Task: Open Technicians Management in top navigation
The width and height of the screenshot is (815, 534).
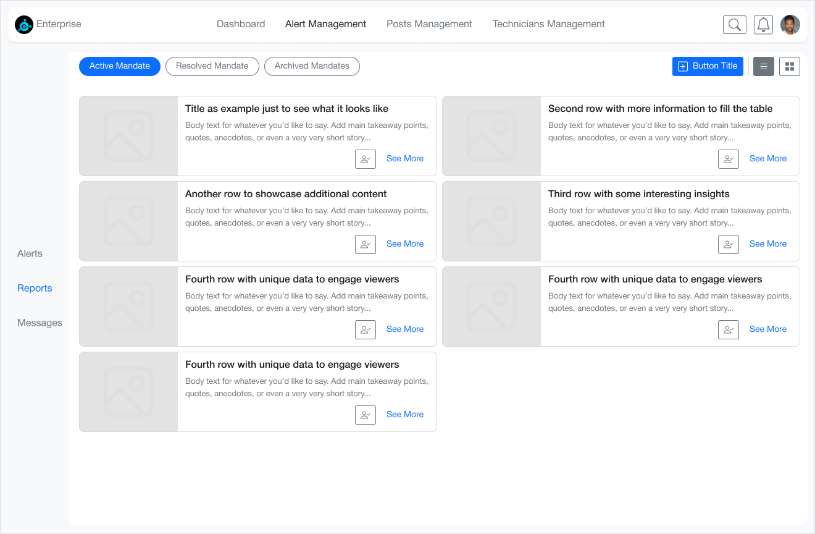Action: (549, 24)
